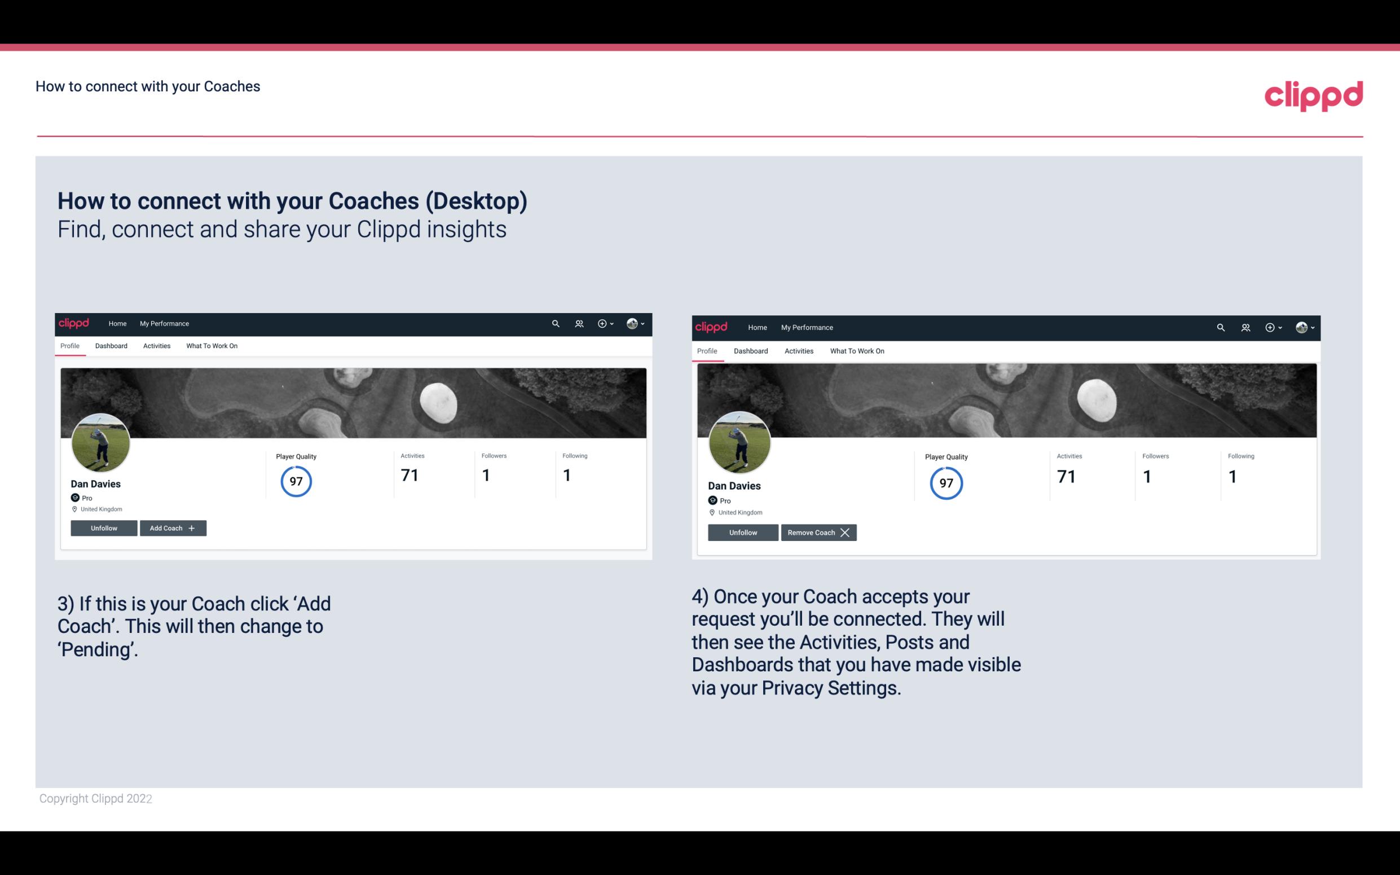Click the 'Add Coach' button on left profile
Screen dimensions: 1400x875
[x=173, y=527]
